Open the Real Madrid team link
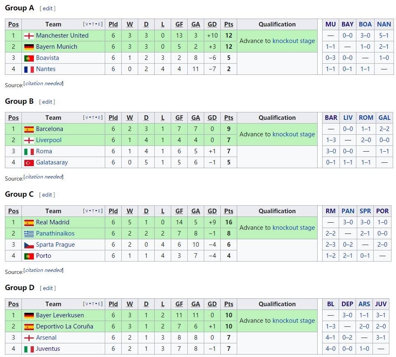 coord(52,222)
